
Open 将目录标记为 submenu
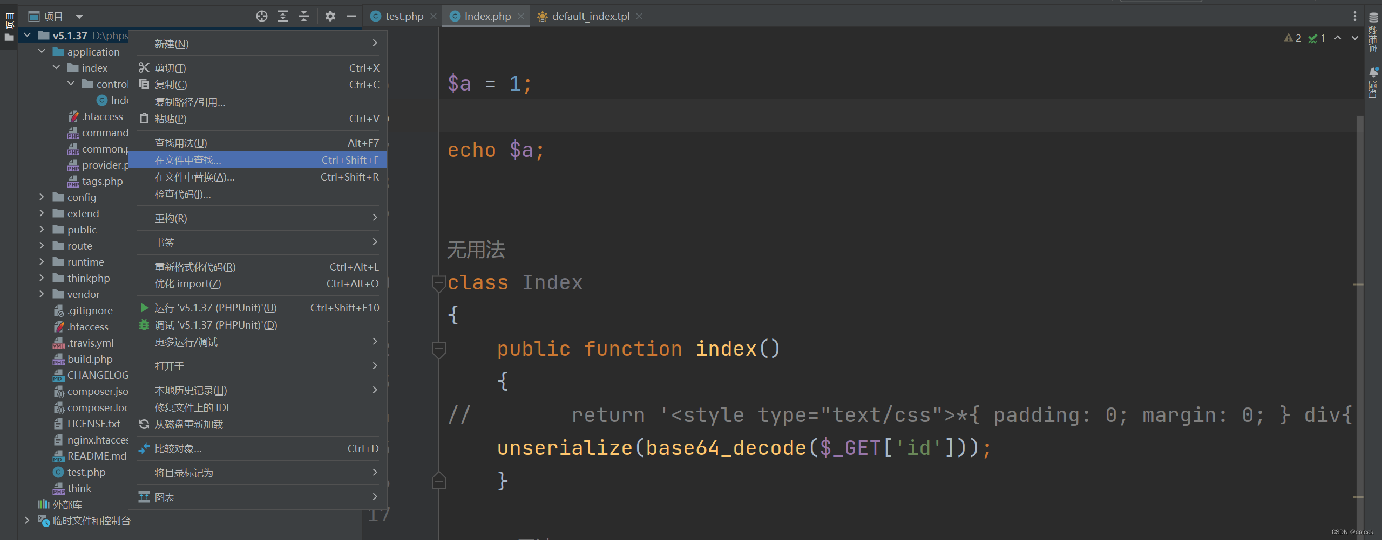coord(258,473)
